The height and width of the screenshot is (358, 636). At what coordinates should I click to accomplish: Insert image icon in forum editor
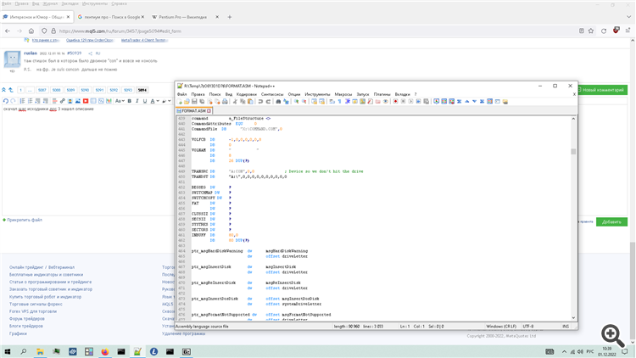(x=78, y=101)
